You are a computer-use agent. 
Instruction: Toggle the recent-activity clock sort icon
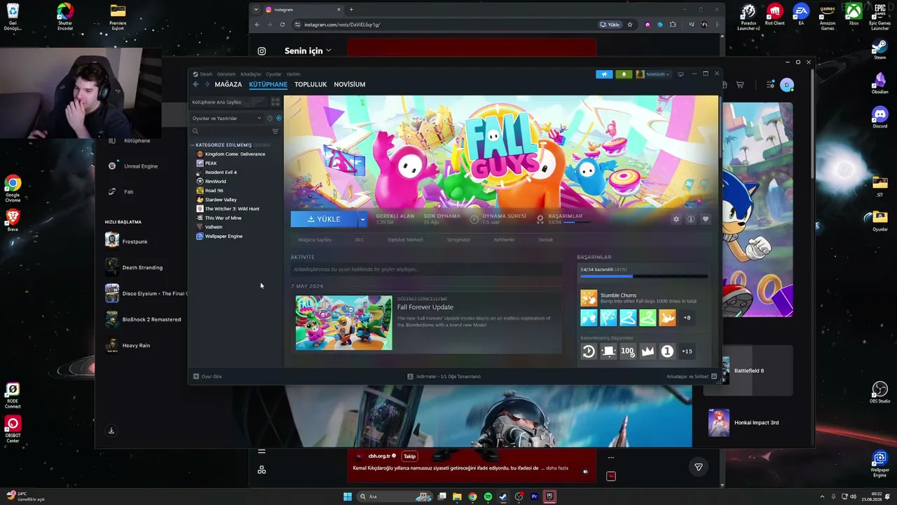[x=270, y=118]
